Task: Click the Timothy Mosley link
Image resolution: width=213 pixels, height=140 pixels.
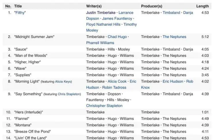Action: (x=130, y=24)
